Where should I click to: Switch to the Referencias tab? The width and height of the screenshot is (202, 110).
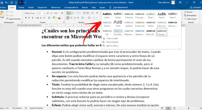pos(56,7)
